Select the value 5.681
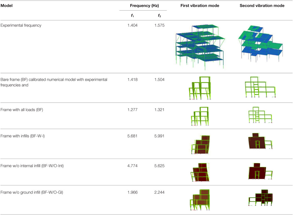The image size is (293, 215). pos(132,136)
